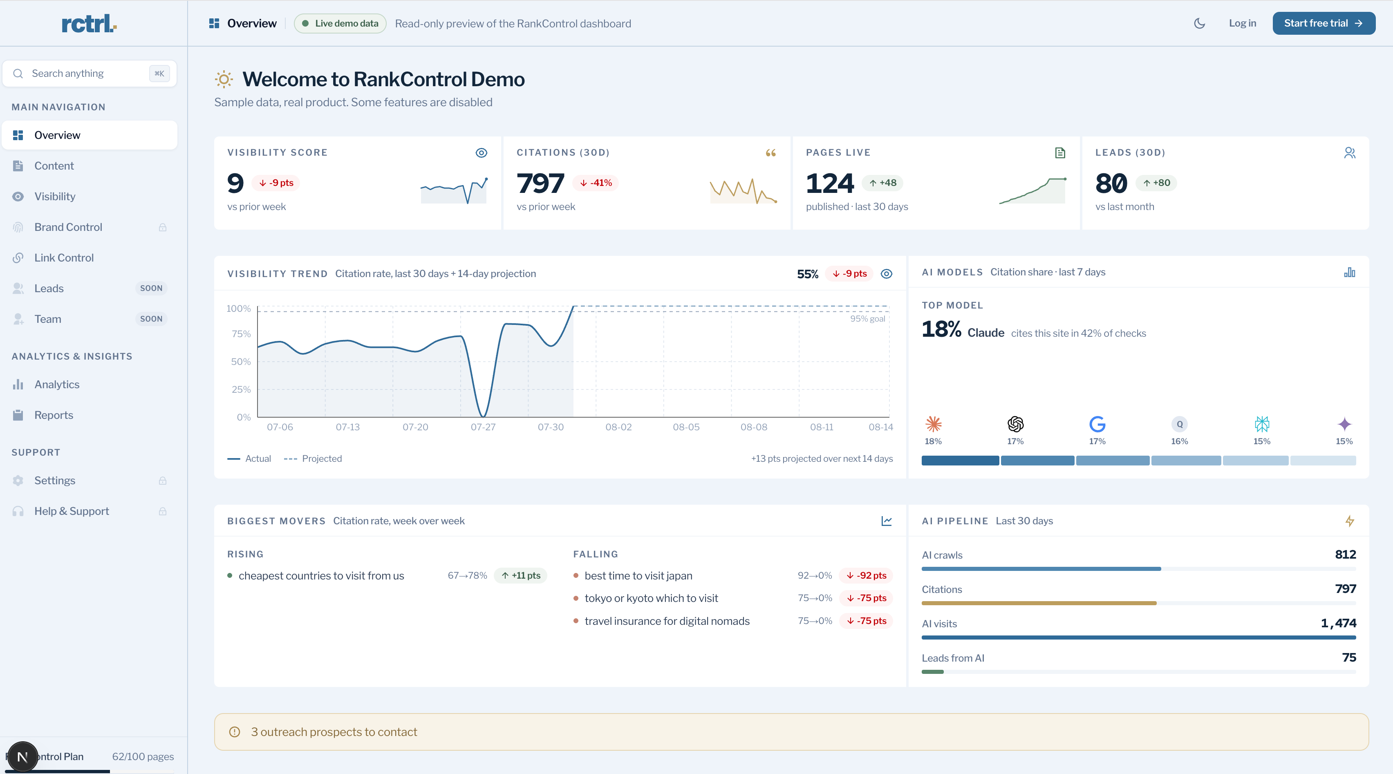This screenshot has width=1393, height=774.
Task: Click the lightning bolt icon in AI Pipeline
Action: 1350,521
